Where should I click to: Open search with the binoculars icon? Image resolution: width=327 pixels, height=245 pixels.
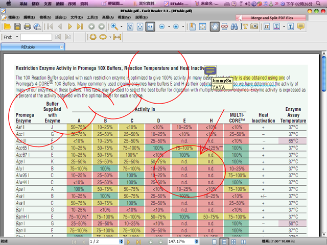click(234, 27)
